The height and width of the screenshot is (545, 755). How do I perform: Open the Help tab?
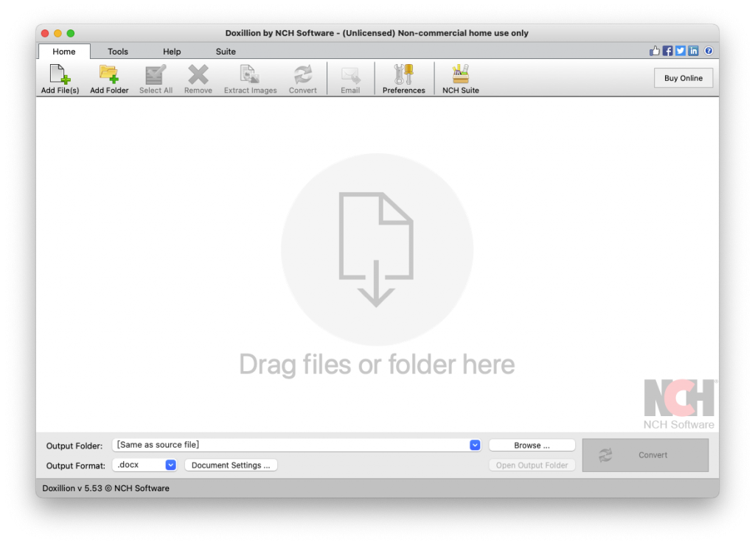tap(172, 52)
